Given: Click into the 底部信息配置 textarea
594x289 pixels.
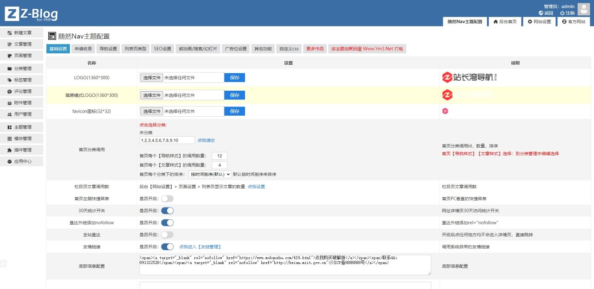Looking at the screenshot, I should click(285, 265).
